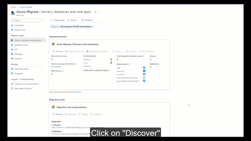The height and width of the screenshot is (141, 251).
Task: Open the Azure Migrate breadcrumb link
Action: 26,7
